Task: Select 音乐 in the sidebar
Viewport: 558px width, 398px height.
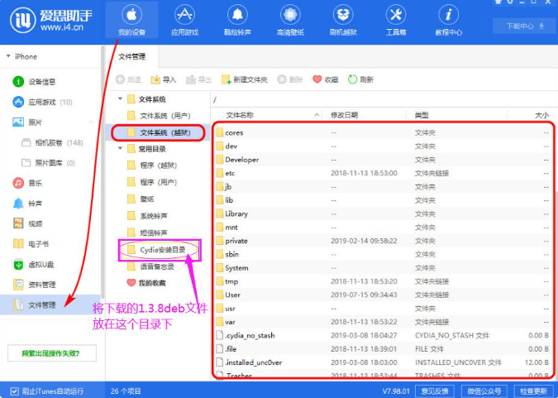Action: (x=51, y=183)
